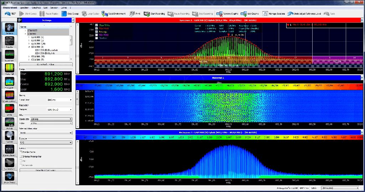Open the Waterfall sidebar panel
Screen dimensions: 365x192
[x=10, y=67]
